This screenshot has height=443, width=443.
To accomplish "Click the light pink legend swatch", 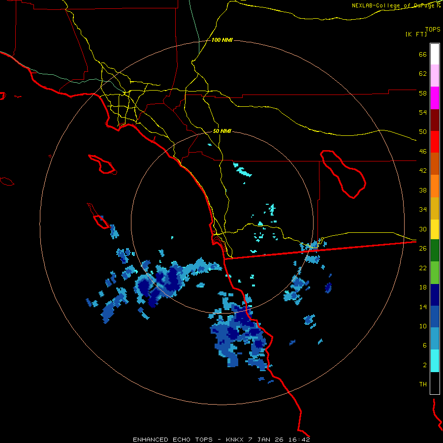I will pyautogui.click(x=435, y=75).
